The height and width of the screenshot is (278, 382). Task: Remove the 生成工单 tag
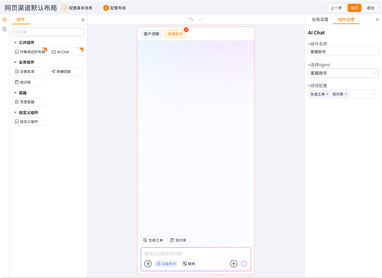pyautogui.click(x=327, y=94)
